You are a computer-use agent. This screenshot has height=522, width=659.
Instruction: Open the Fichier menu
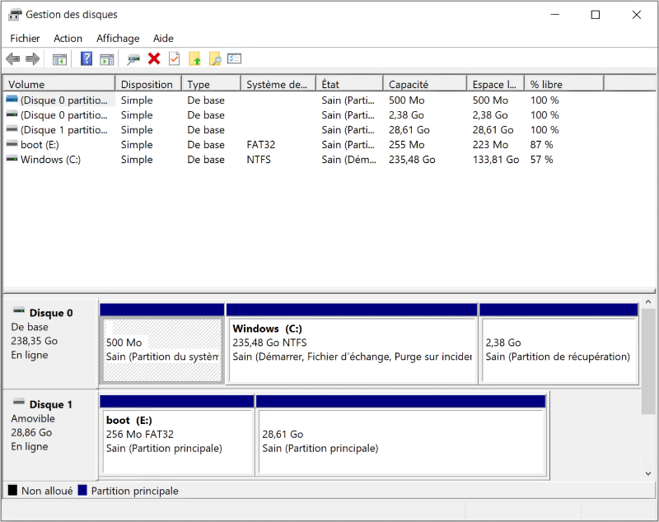click(x=25, y=38)
